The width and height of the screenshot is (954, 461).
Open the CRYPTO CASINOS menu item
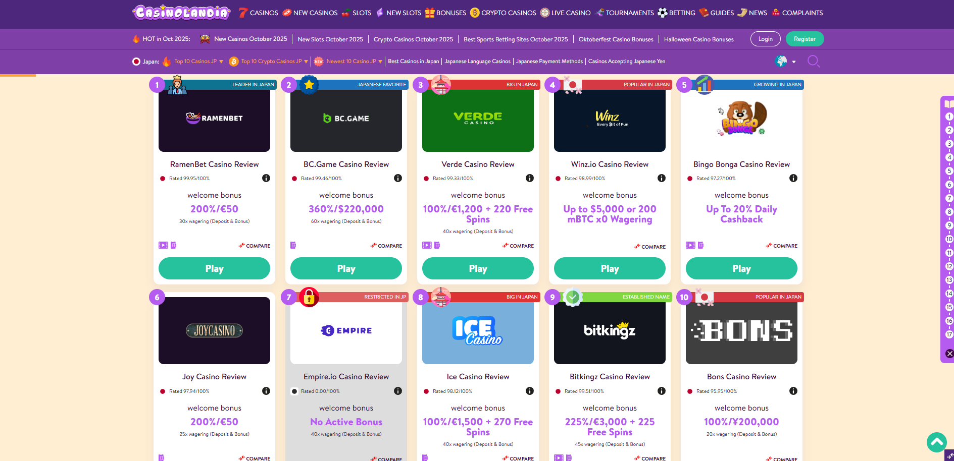point(503,13)
